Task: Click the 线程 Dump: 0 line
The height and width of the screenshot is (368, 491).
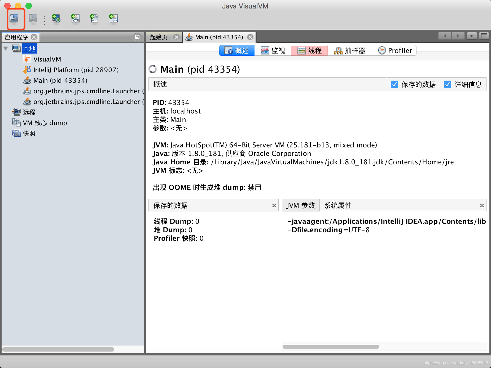Action: 177,221
